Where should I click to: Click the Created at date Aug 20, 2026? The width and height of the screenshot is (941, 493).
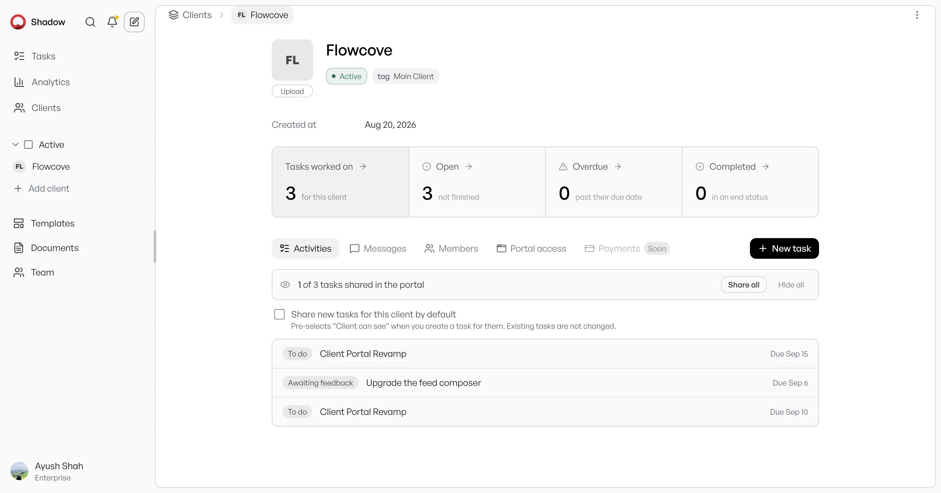pyautogui.click(x=390, y=125)
